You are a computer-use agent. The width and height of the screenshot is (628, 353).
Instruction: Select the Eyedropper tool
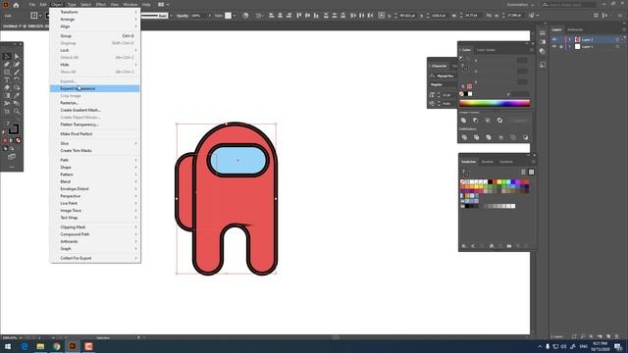[x=17, y=96]
